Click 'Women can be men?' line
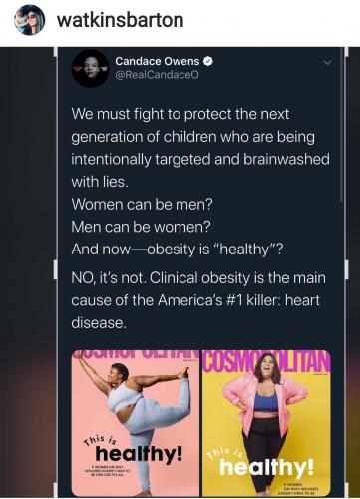 pos(142,204)
